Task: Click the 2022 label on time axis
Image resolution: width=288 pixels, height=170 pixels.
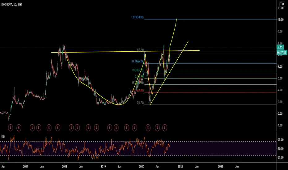Action: (221, 167)
